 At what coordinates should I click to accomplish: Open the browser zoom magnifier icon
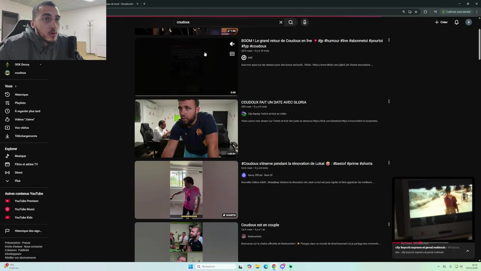pyautogui.click(x=404, y=12)
